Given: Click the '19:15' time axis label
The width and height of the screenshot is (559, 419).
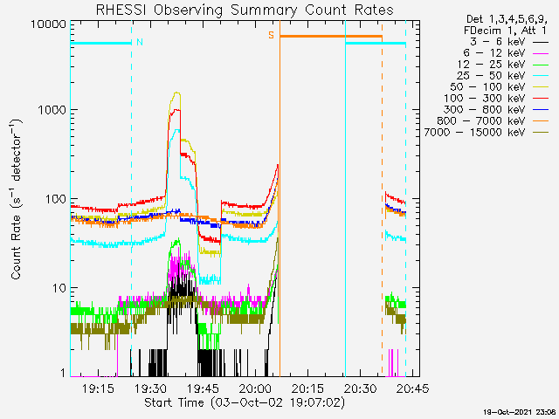Looking at the screenshot, I should tap(98, 388).
